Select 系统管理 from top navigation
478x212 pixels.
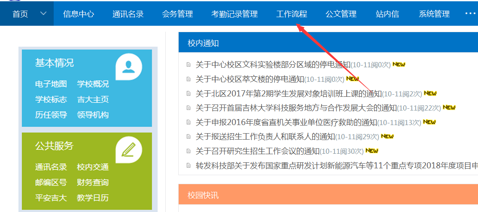(434, 14)
